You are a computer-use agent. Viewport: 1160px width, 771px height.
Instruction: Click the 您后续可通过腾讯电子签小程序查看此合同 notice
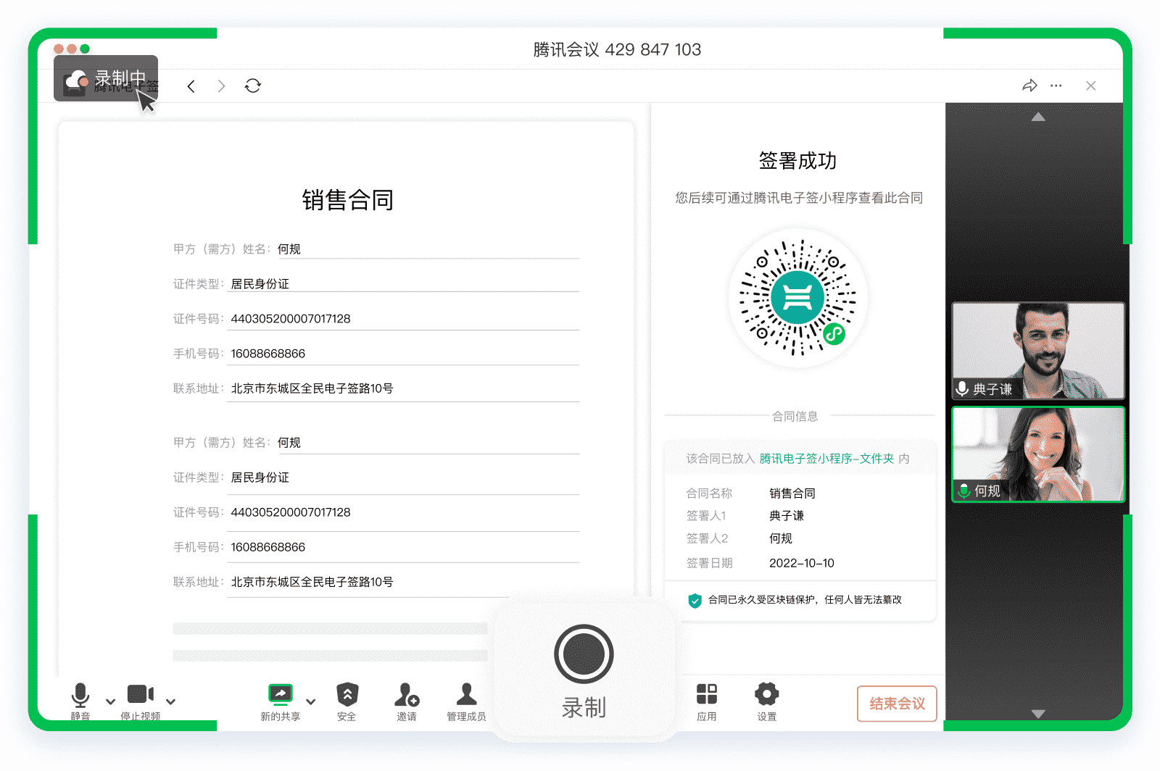coord(799,198)
